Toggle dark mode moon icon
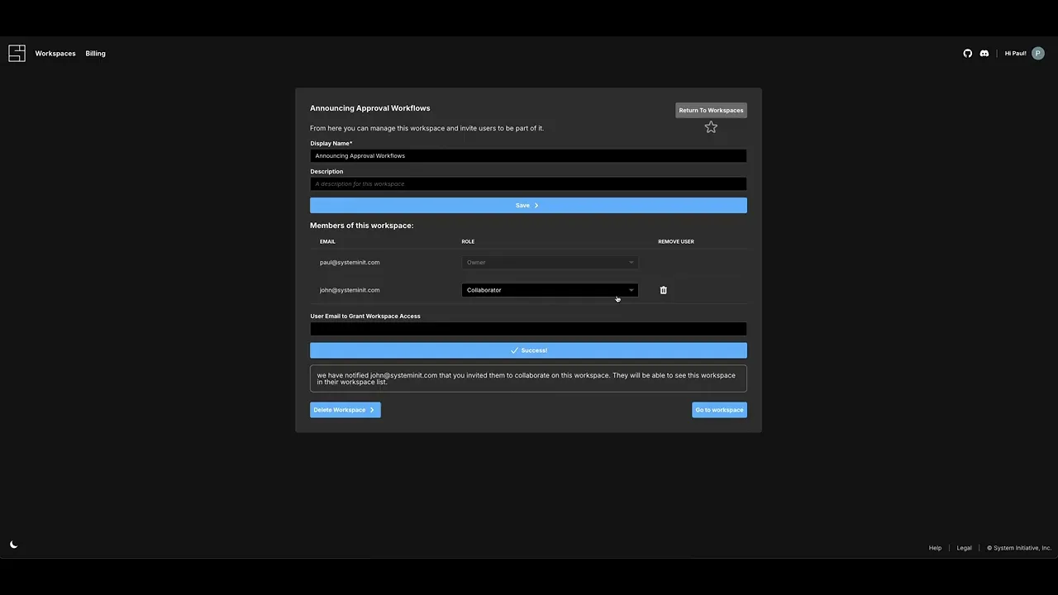1058x595 pixels. pos(13,545)
